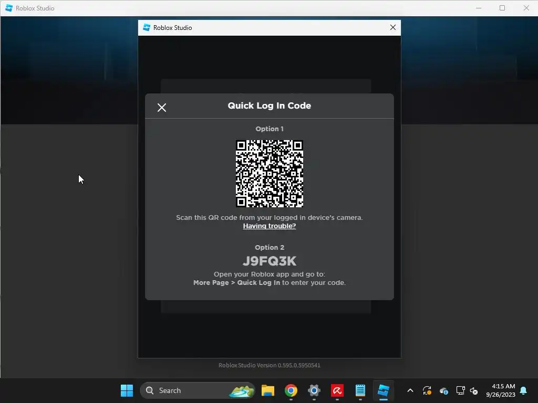Click 'More Page > Quick Log In' text
538x403 pixels.
coord(237,283)
